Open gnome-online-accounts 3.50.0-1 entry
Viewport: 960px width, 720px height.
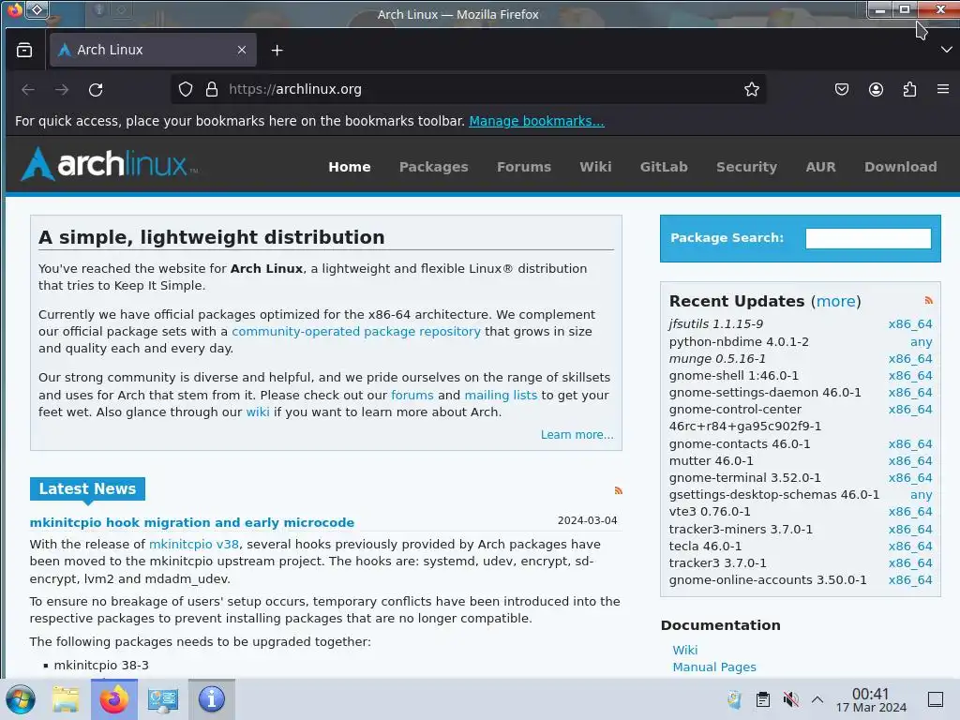pos(768,579)
